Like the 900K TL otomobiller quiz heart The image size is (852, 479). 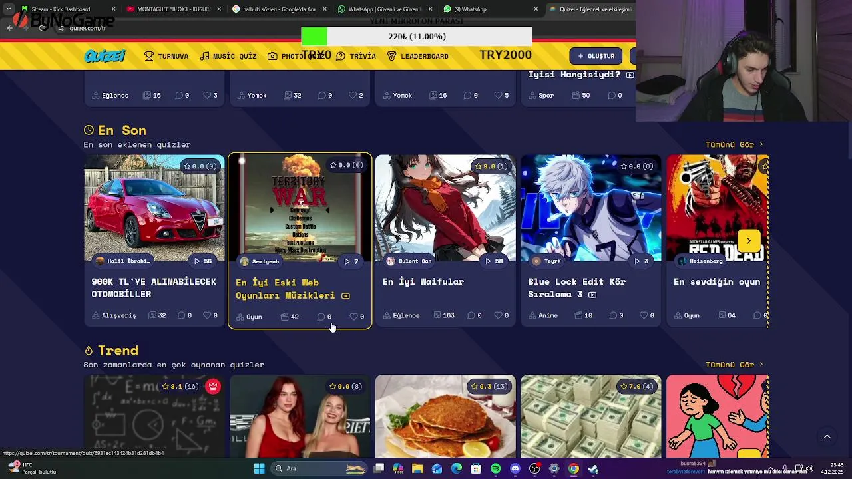(x=206, y=315)
